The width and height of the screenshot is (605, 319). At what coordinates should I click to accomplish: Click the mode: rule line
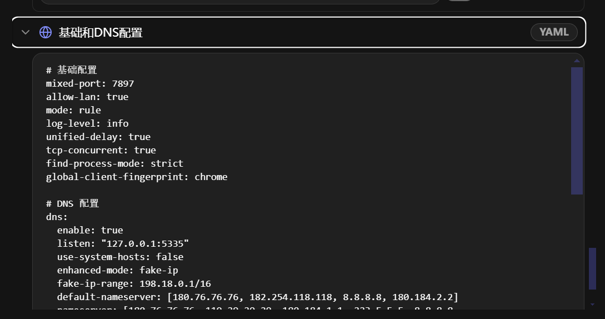click(73, 110)
